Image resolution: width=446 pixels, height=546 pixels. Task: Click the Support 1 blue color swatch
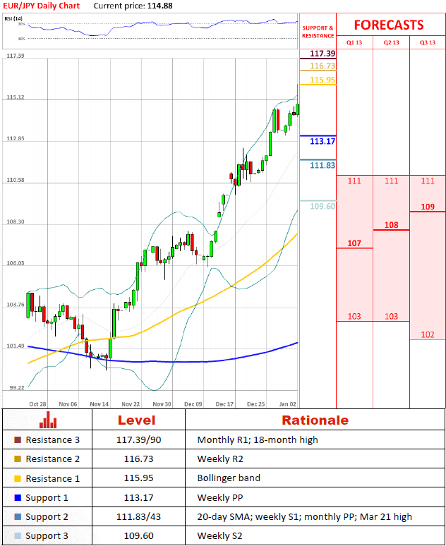point(18,497)
